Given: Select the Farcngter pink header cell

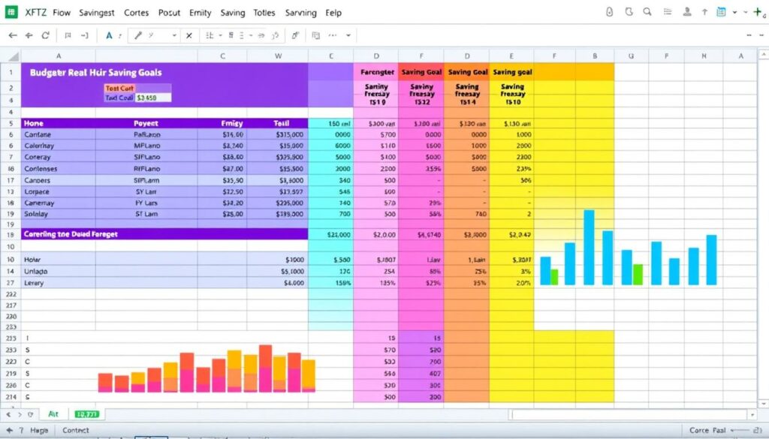Looking at the screenshot, I should click(376, 72).
